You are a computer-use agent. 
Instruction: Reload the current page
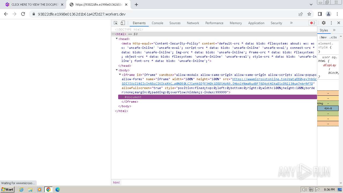[x=23, y=14]
